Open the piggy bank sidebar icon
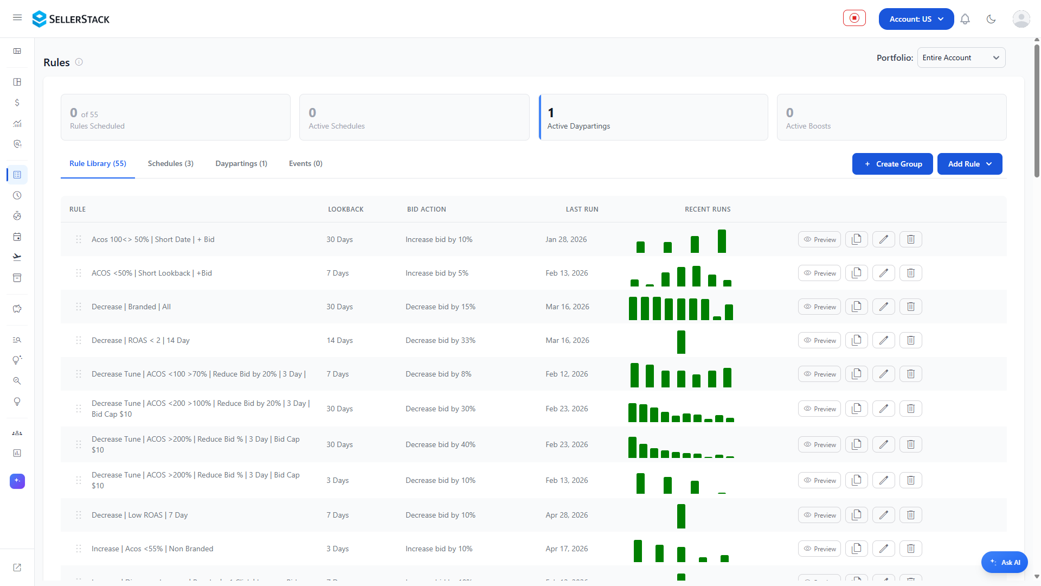Viewport: 1041px width, 586px height. click(17, 309)
